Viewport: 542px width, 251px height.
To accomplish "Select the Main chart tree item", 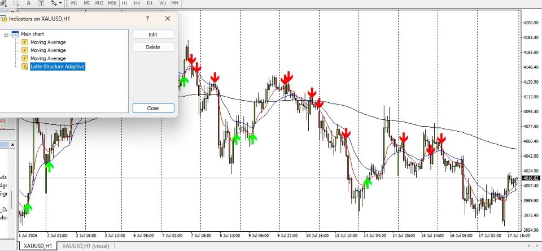I will [x=33, y=34].
